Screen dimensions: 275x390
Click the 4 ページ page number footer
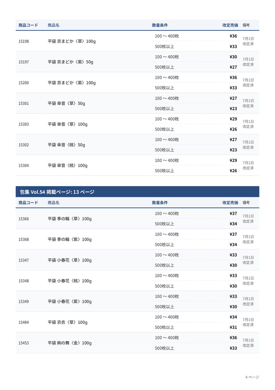click(x=252, y=377)
